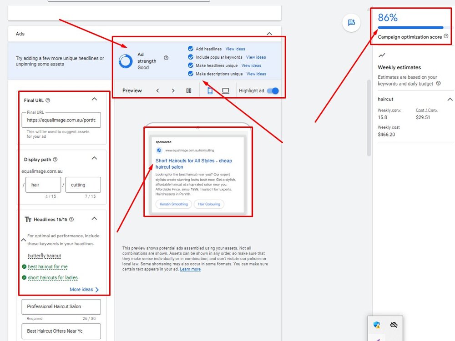Image resolution: width=455 pixels, height=341 pixels.
Task: Open Weekly estimates help icon
Action: point(439,83)
